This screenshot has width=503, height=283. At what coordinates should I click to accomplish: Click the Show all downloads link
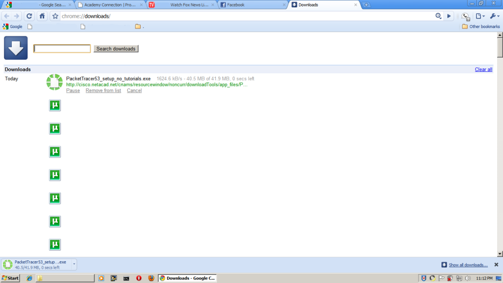(468, 265)
